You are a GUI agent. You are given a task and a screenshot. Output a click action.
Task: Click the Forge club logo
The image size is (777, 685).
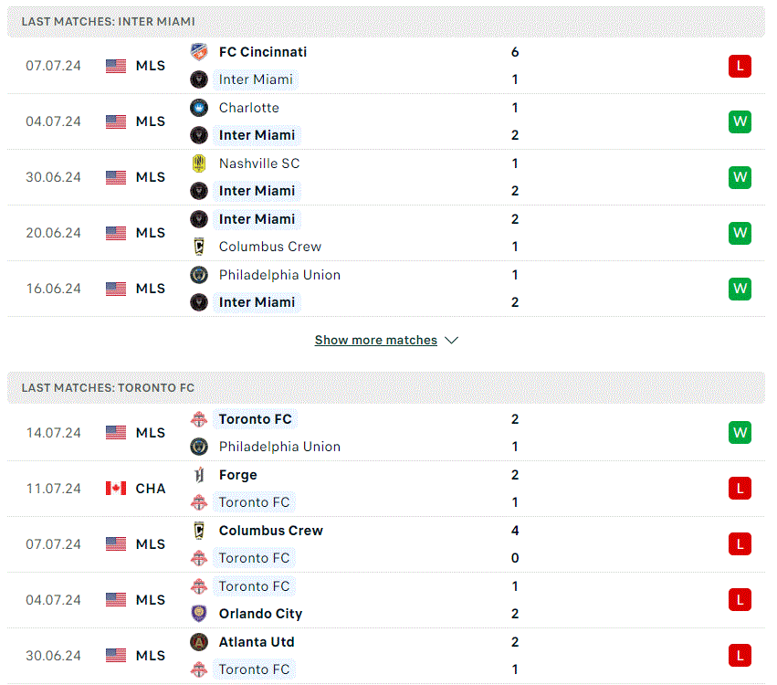coord(199,475)
